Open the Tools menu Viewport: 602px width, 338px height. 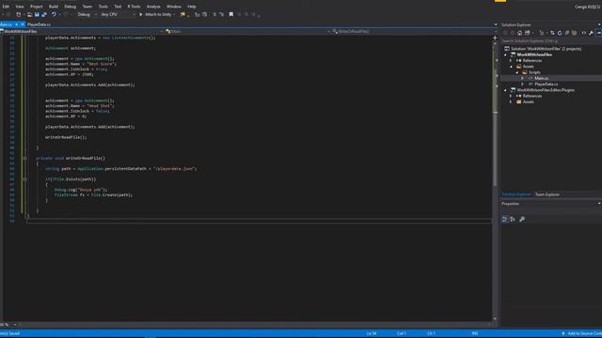tap(103, 7)
